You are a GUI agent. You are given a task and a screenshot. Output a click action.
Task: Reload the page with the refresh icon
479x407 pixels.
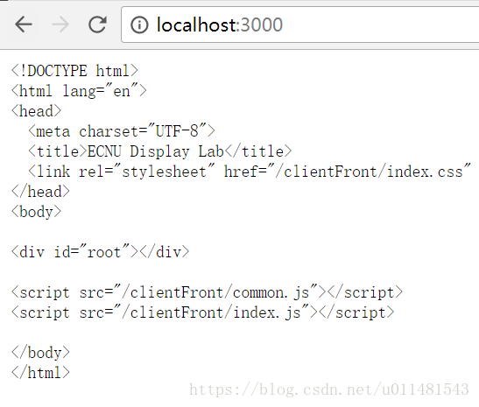point(97,25)
